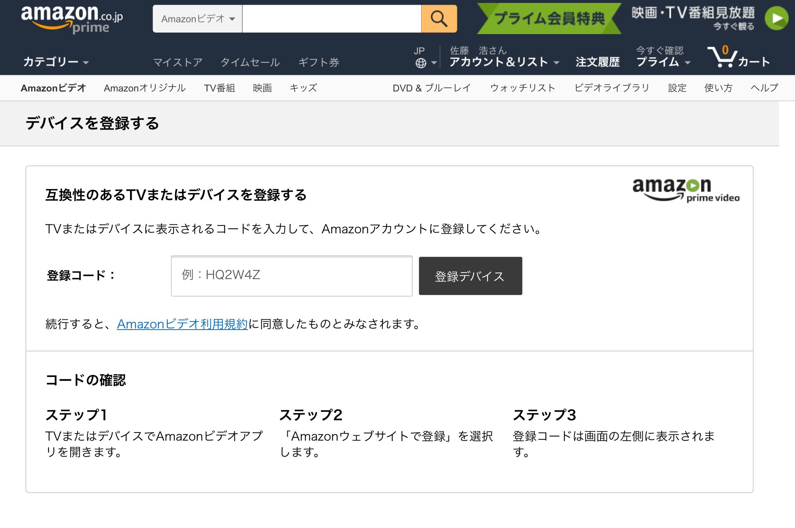
Task: Click the top search text field
Action: tap(332, 19)
